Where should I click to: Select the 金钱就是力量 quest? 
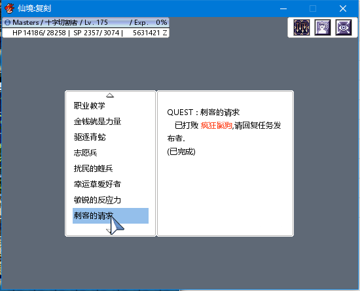pyautogui.click(x=98, y=122)
